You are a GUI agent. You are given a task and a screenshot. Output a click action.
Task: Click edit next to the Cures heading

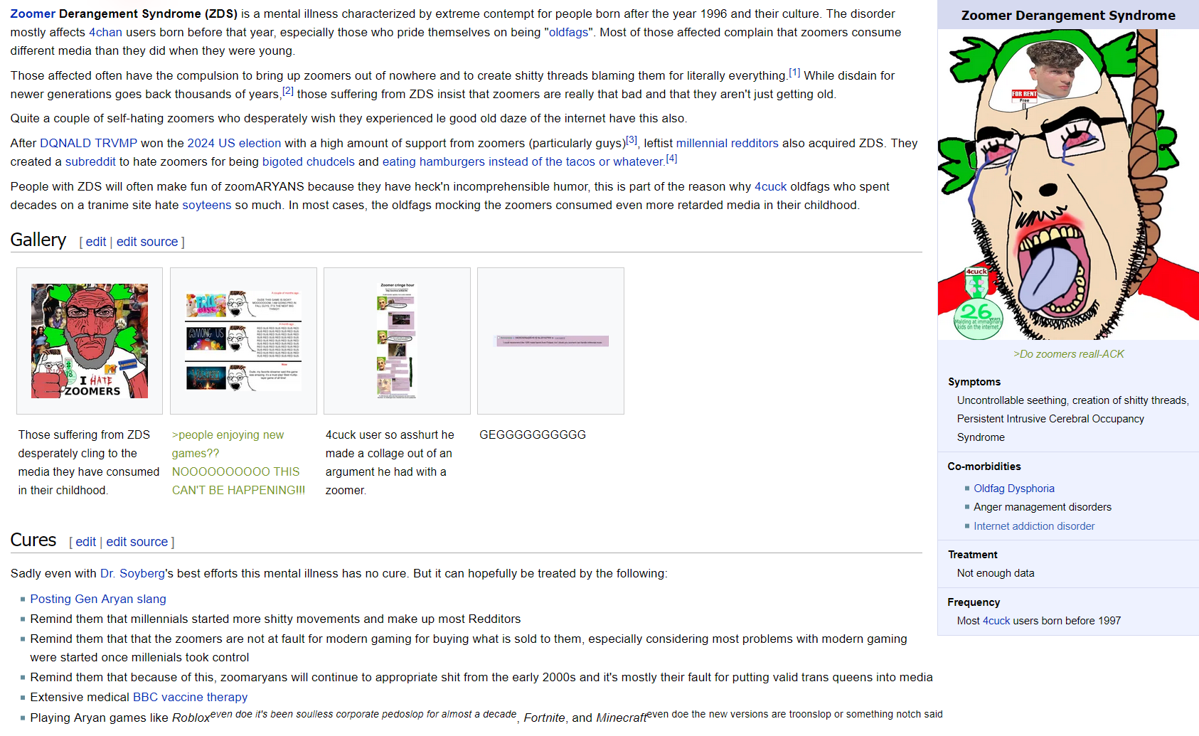85,542
